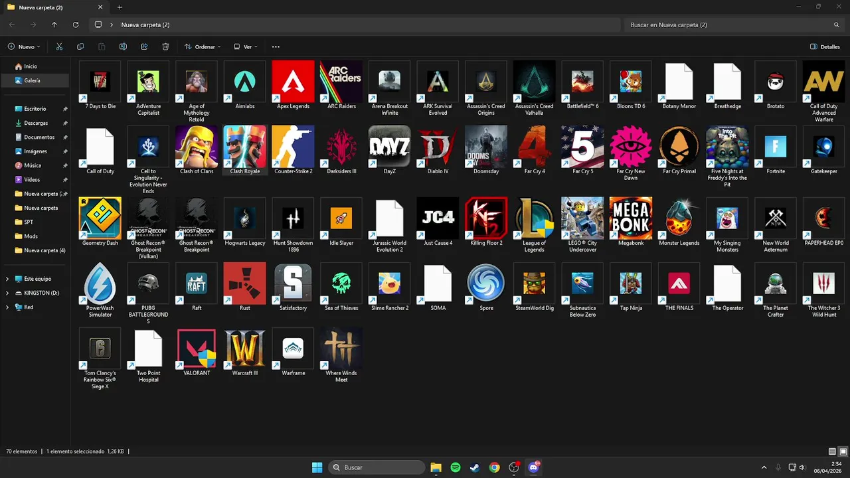Click the search box Buscar en Nueva carpeta
Screen dimensions: 850x478
(x=734, y=25)
